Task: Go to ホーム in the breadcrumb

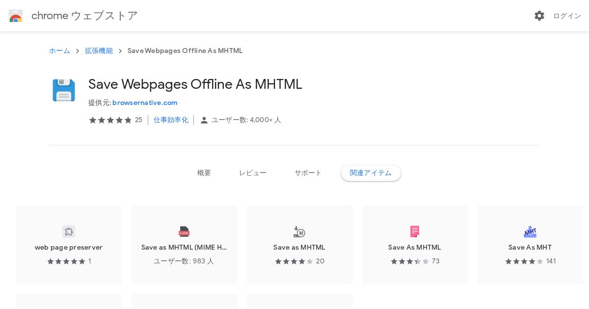Action: tap(59, 51)
